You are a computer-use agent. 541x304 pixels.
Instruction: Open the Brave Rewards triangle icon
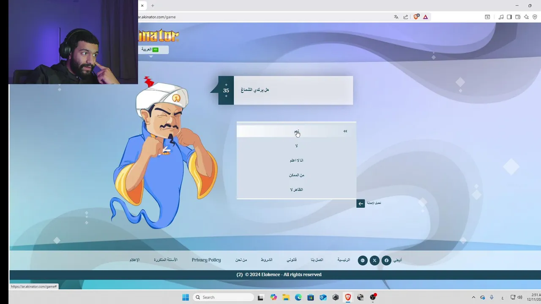425,17
